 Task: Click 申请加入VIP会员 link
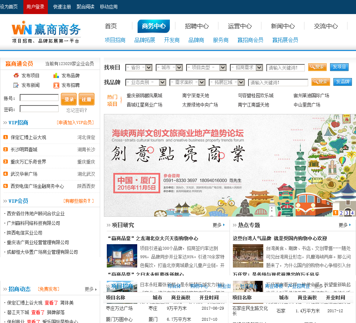tap(75, 122)
